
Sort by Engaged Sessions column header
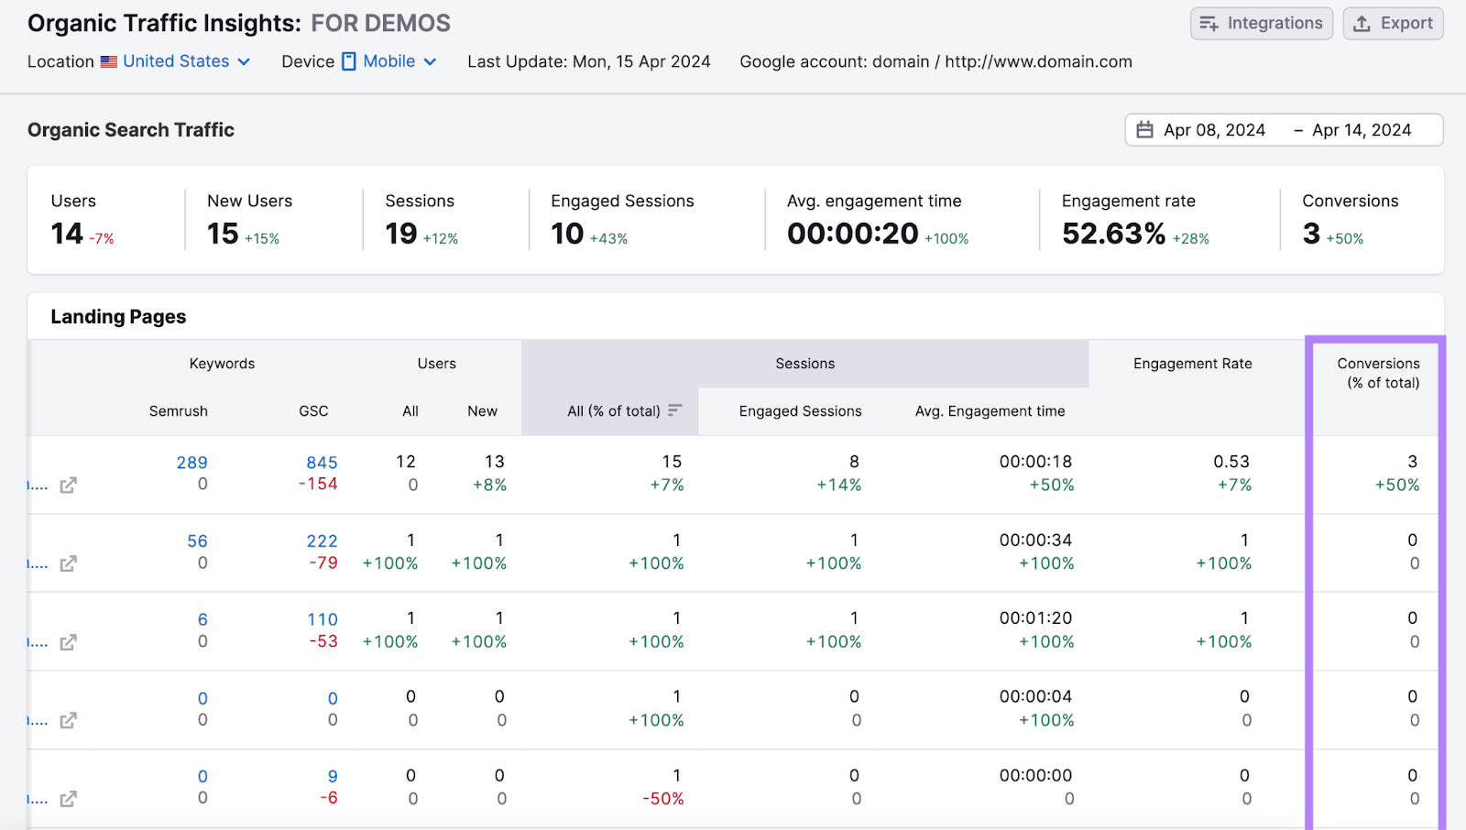tap(800, 411)
